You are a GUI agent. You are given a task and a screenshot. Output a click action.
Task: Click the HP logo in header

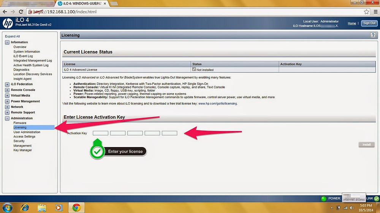point(8,23)
